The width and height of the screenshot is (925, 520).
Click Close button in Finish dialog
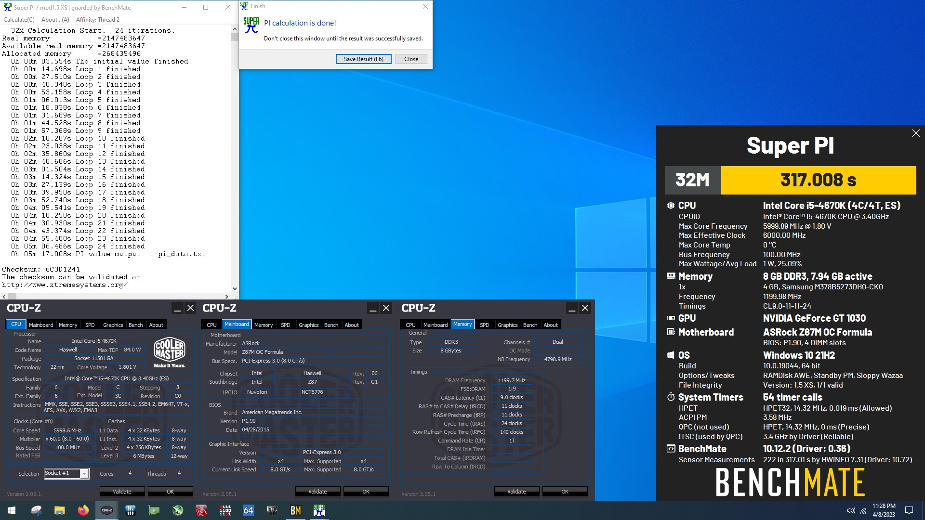(411, 59)
